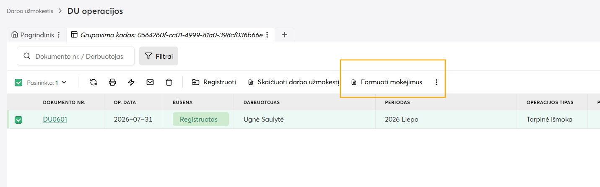
Task: Focus the Dokumento nr. / Darbuotojas search field
Action: [75, 56]
